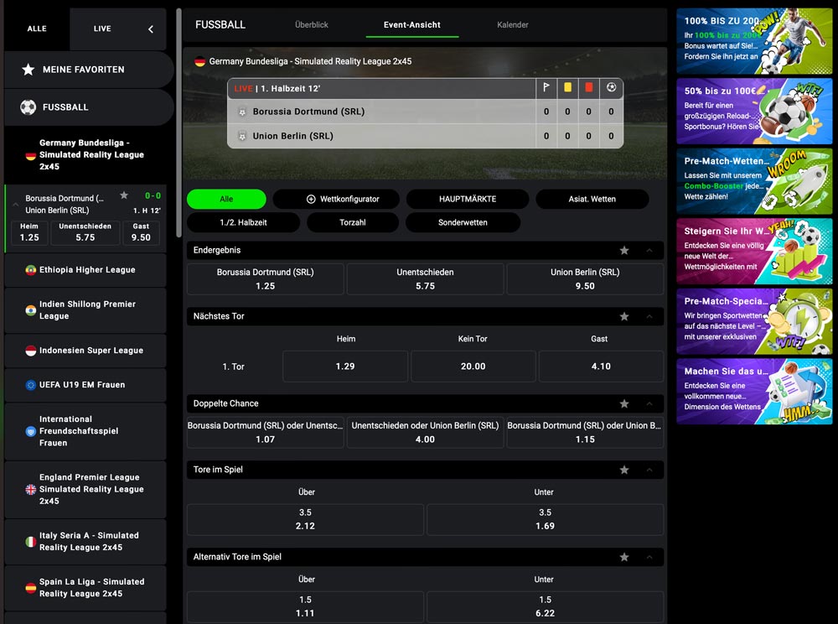Open Ethiopia Higher League
The height and width of the screenshot is (624, 838).
[85, 270]
